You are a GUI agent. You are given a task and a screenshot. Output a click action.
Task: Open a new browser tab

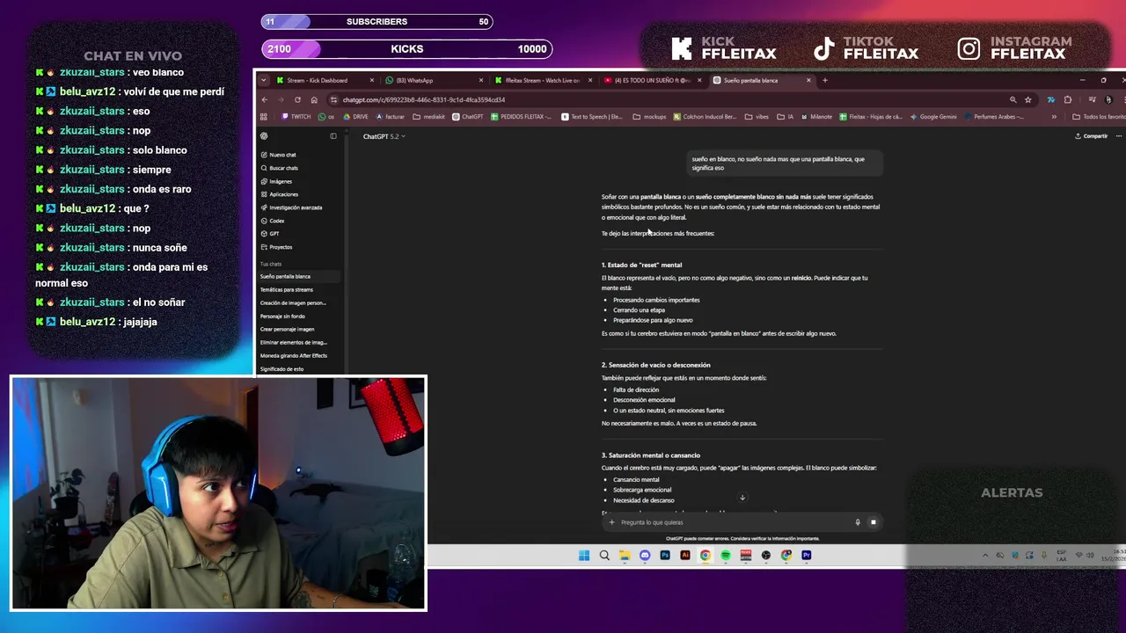(824, 80)
